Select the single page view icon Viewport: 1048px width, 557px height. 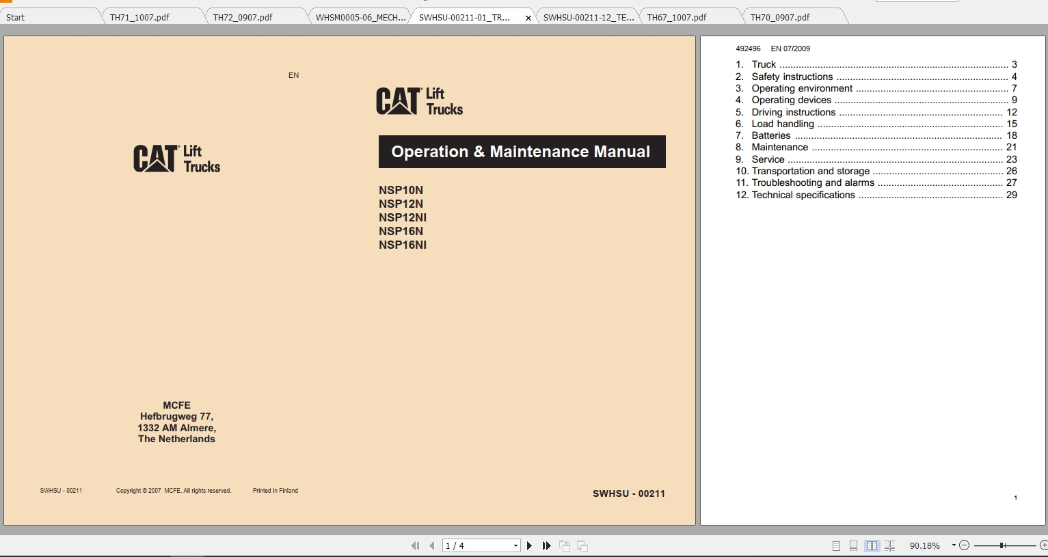(x=835, y=545)
